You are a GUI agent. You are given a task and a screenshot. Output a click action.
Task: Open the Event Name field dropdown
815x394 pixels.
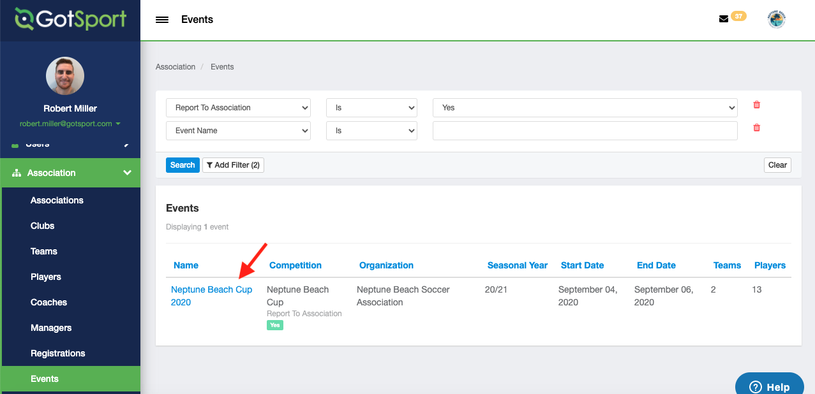coord(238,131)
